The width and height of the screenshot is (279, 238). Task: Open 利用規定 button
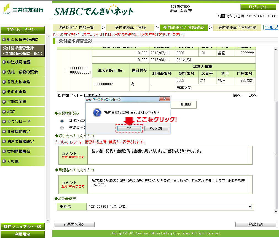[23, 234]
